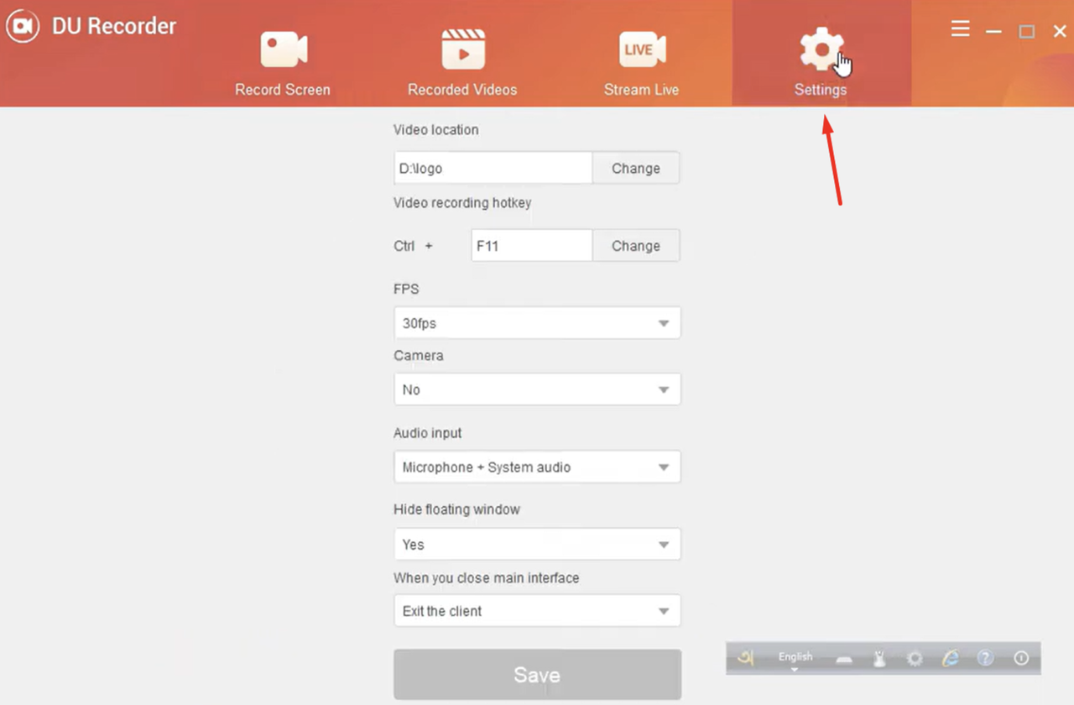Click the Stream Live icon

[642, 49]
